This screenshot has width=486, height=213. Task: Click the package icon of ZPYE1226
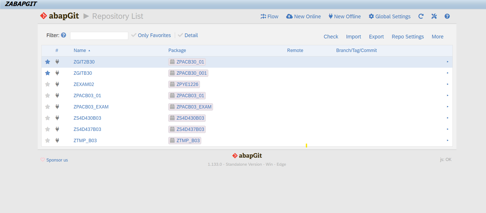click(x=172, y=84)
